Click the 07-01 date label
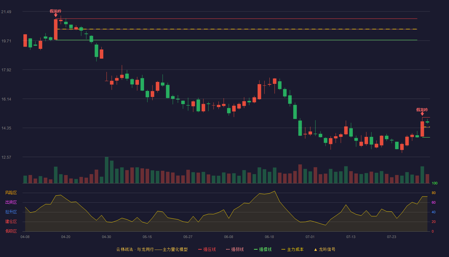This screenshot has width=449, height=257. (x=310, y=237)
